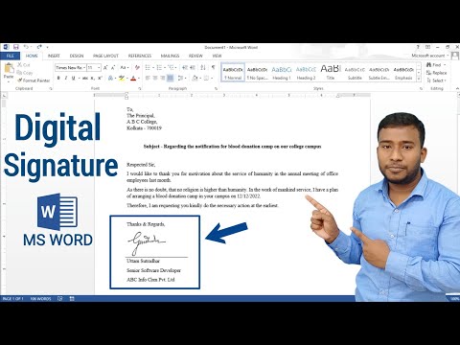Viewport: 460px width, 345px height.
Task: Switch to the MAILINGS tab
Action: [x=170, y=56]
